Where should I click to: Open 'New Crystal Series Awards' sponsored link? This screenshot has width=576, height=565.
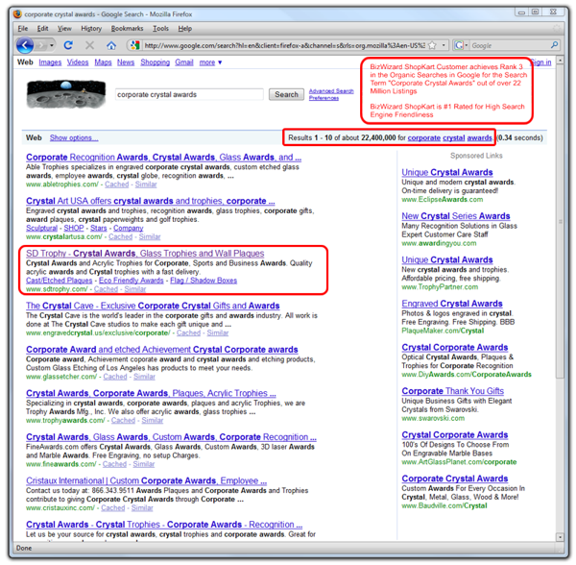click(x=455, y=216)
